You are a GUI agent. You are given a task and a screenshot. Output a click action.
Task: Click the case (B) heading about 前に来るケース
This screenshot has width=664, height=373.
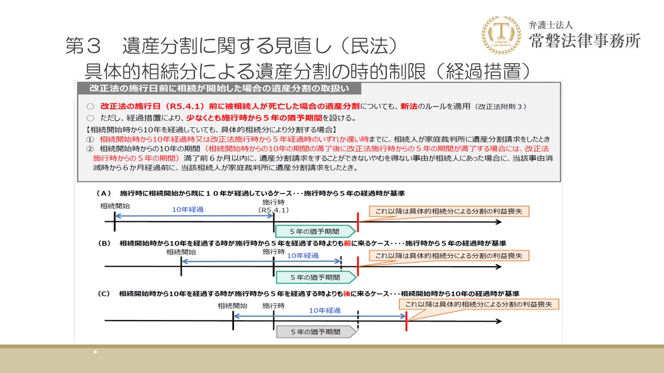click(x=301, y=243)
